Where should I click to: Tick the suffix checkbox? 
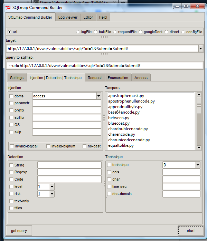[x=11, y=117]
